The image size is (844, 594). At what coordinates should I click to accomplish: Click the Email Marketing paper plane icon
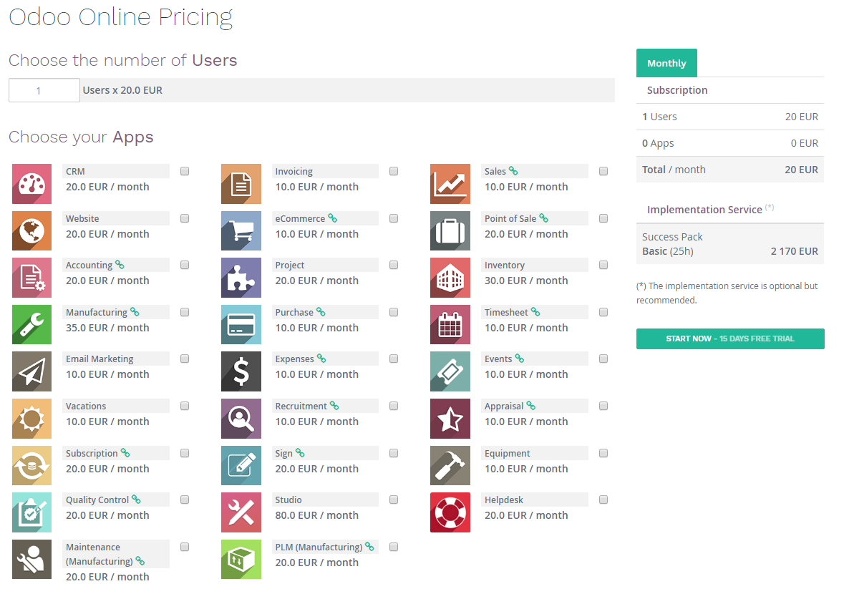(x=31, y=371)
